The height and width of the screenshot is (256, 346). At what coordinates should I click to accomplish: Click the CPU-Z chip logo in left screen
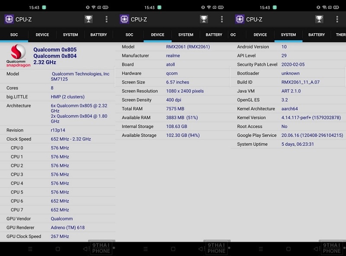point(9,19)
